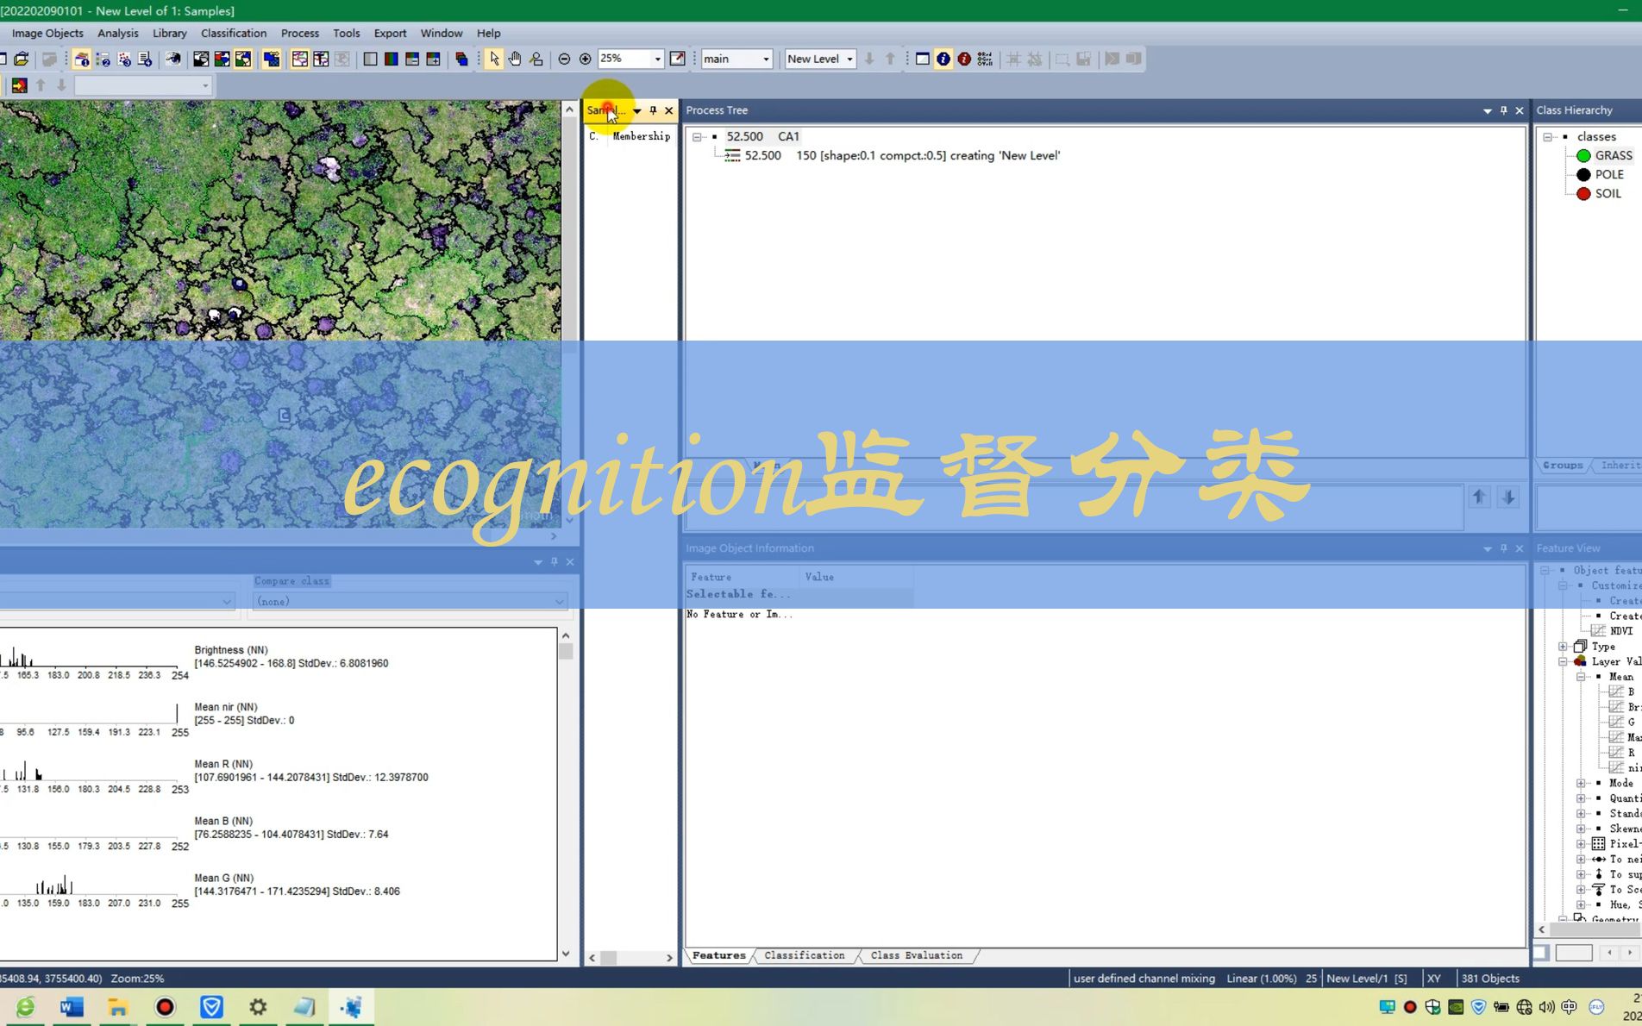Toggle auto-hide pin on the Samples panel

point(653,110)
